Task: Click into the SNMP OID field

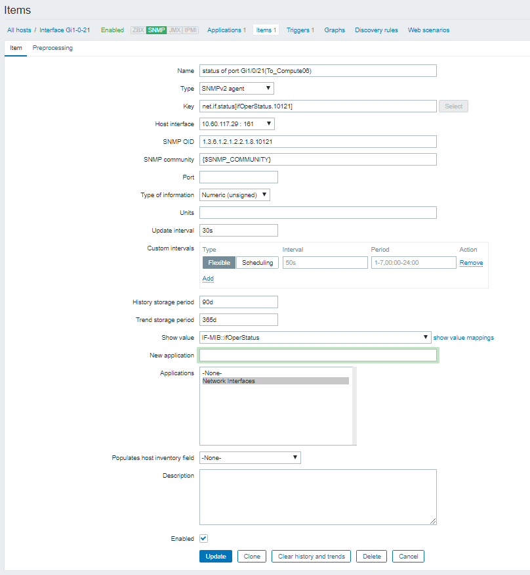Action: click(317, 141)
